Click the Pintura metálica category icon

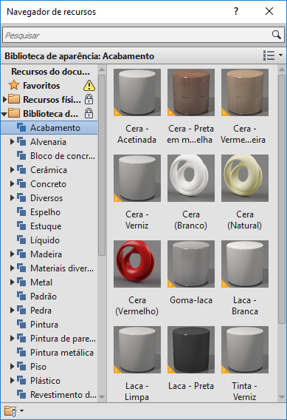21,353
